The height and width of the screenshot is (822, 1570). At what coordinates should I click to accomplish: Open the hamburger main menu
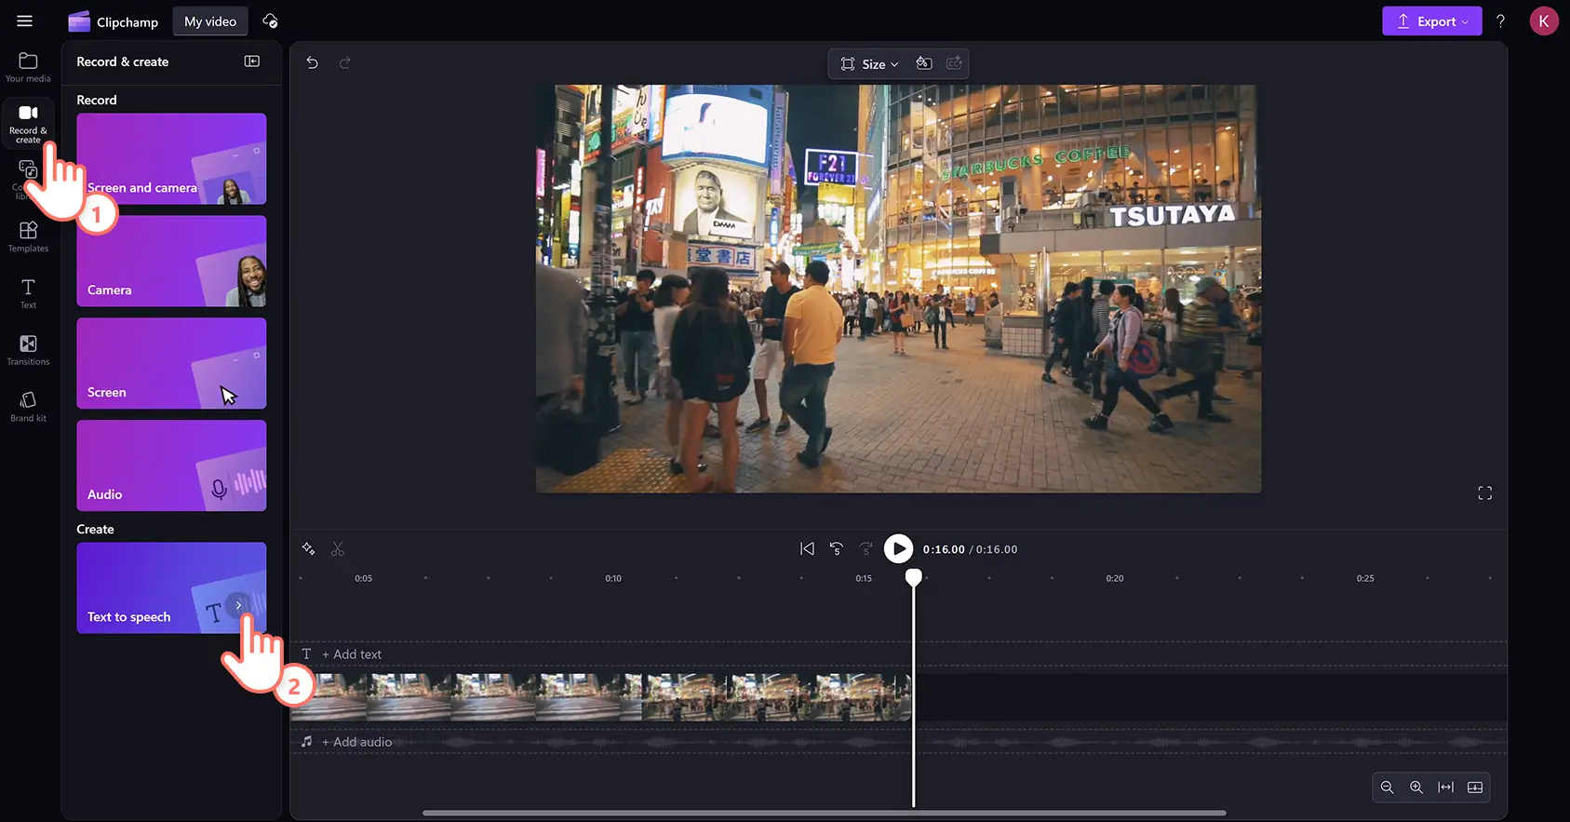click(25, 20)
